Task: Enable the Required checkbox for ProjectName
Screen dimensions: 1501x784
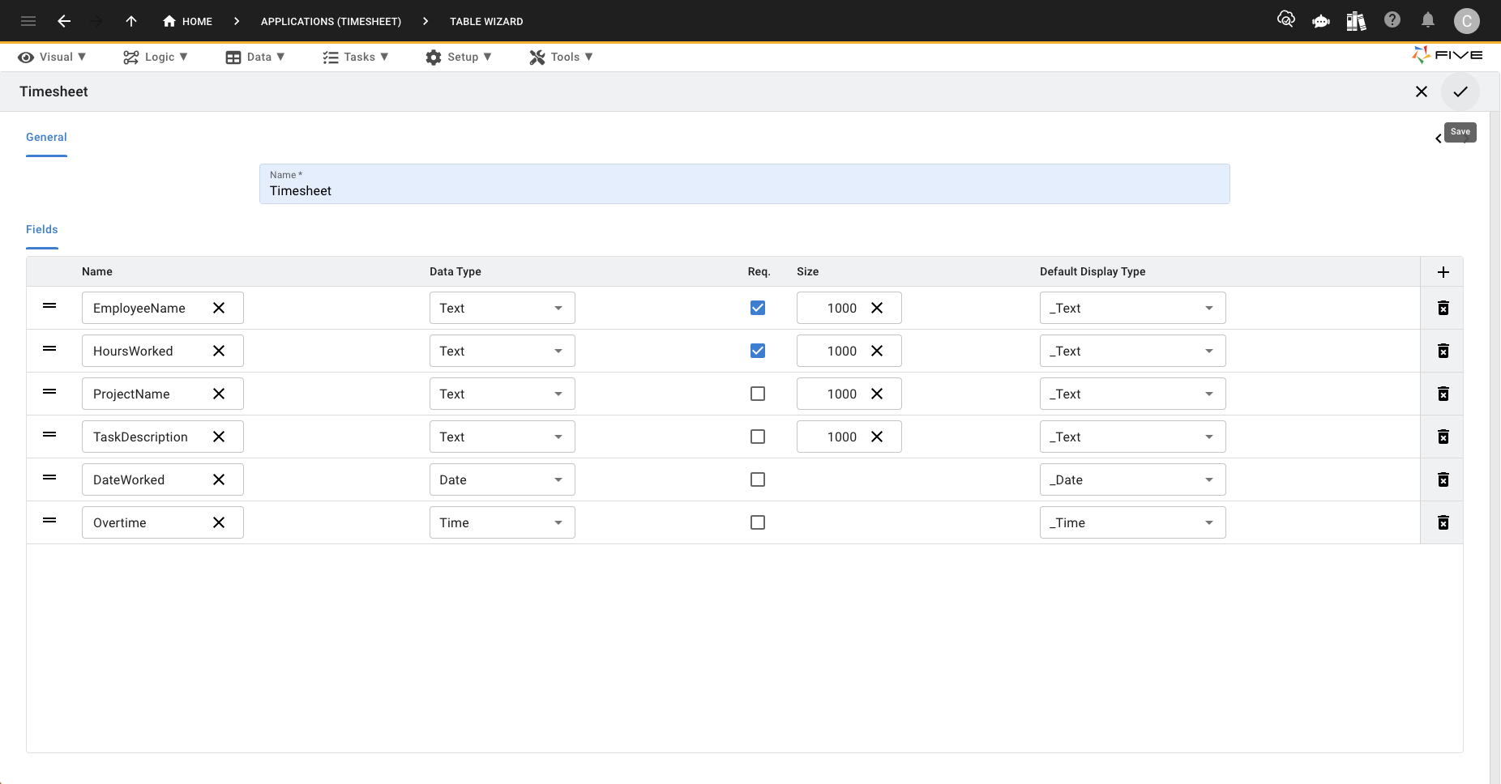Action: (758, 394)
